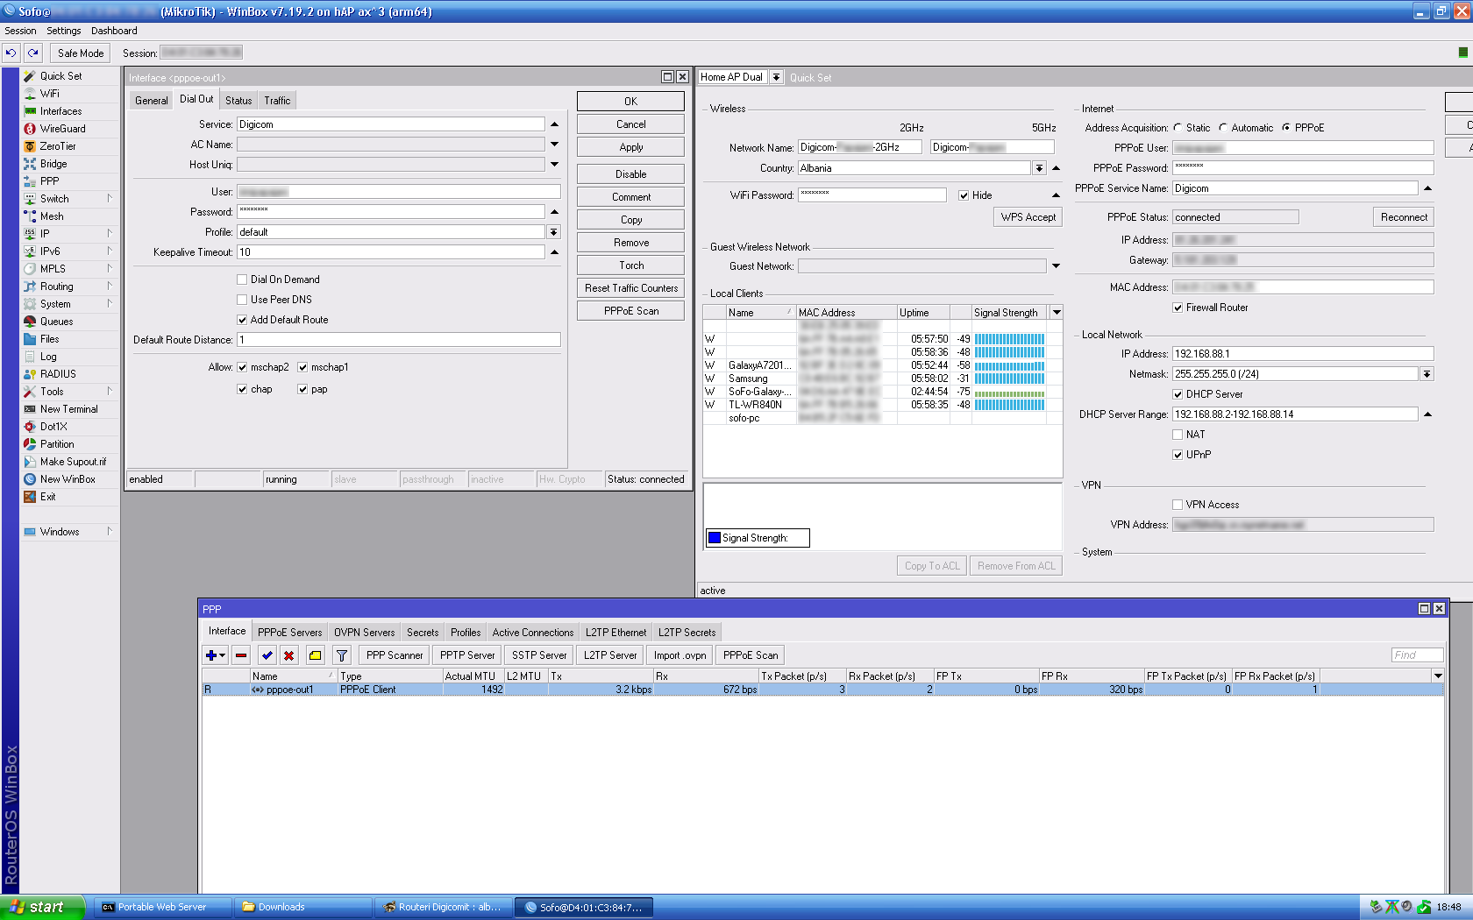
Task: Select the Static address acquisition radio
Action: [1178, 128]
